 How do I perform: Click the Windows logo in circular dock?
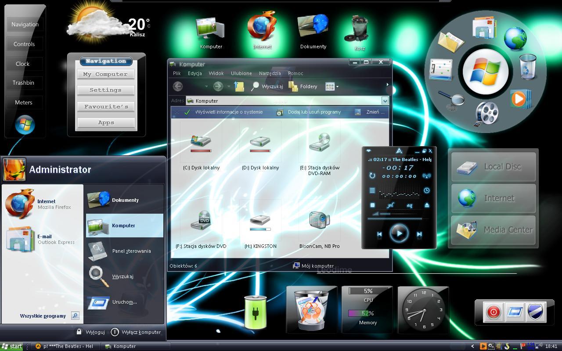(486, 72)
